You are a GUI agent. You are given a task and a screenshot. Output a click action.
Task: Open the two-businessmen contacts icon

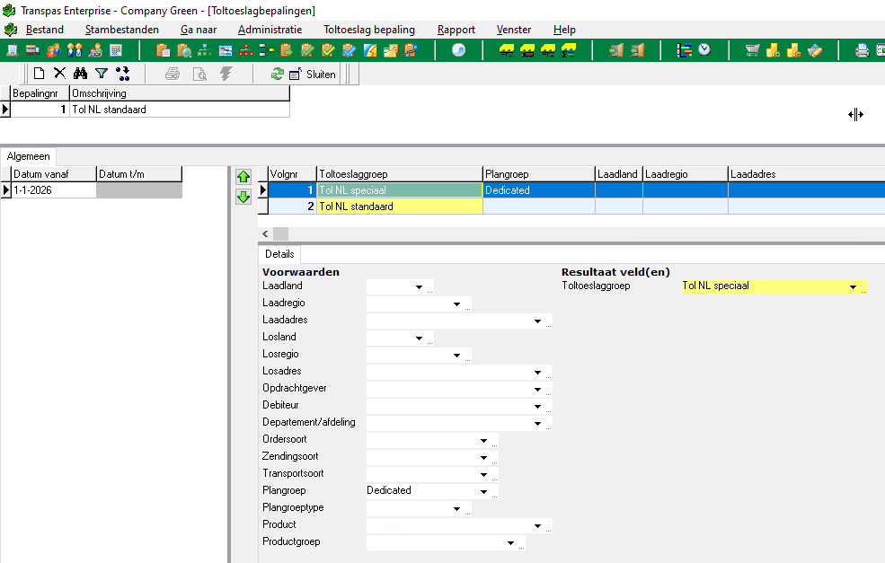pos(75,51)
